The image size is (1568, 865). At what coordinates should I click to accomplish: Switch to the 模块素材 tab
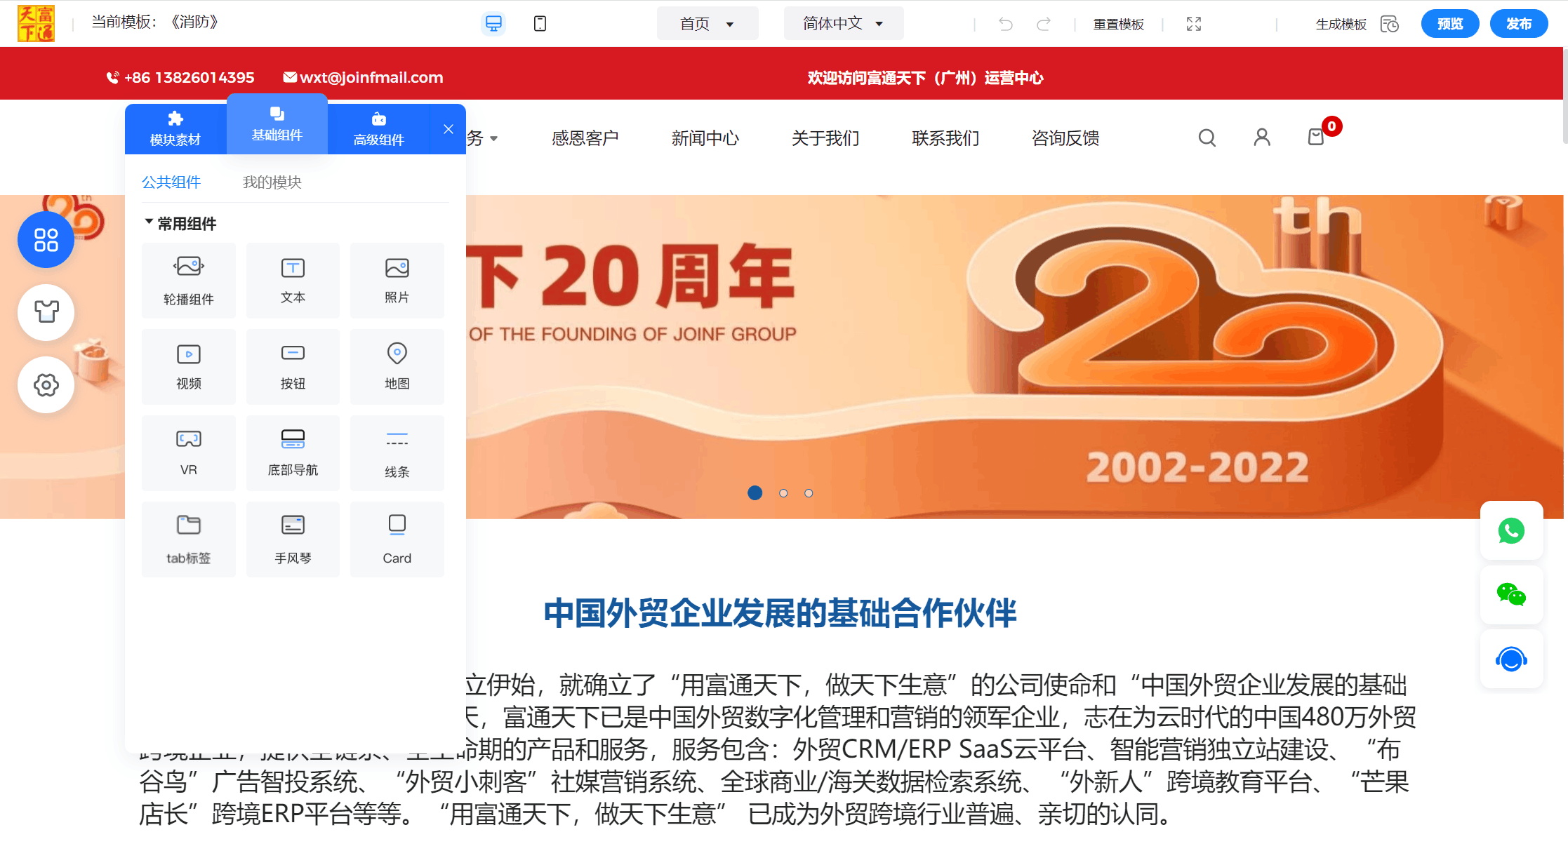click(175, 129)
